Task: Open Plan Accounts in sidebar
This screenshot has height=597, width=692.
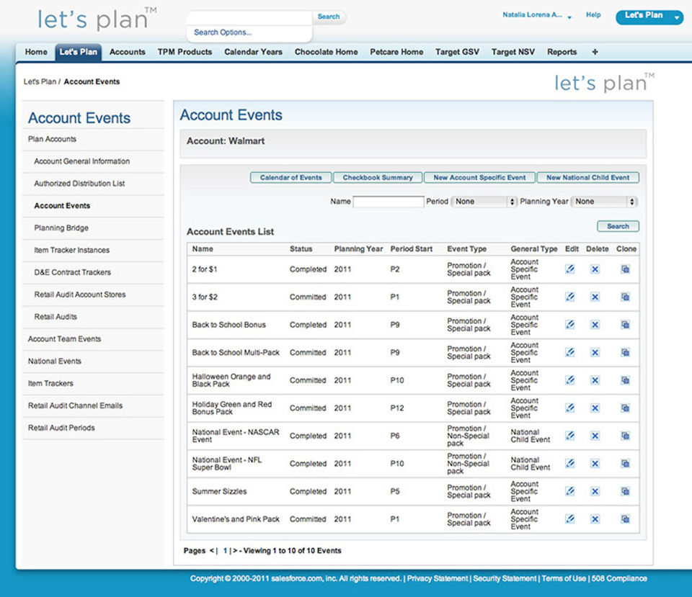Action: point(52,139)
